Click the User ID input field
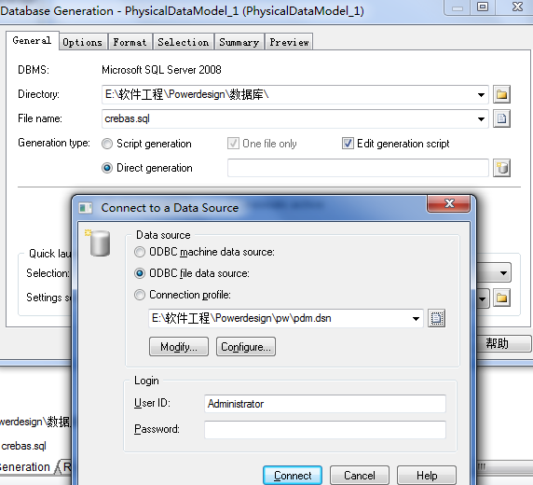 [325, 404]
